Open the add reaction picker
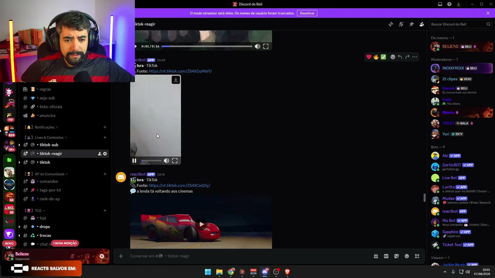The image size is (495, 278). point(393,57)
